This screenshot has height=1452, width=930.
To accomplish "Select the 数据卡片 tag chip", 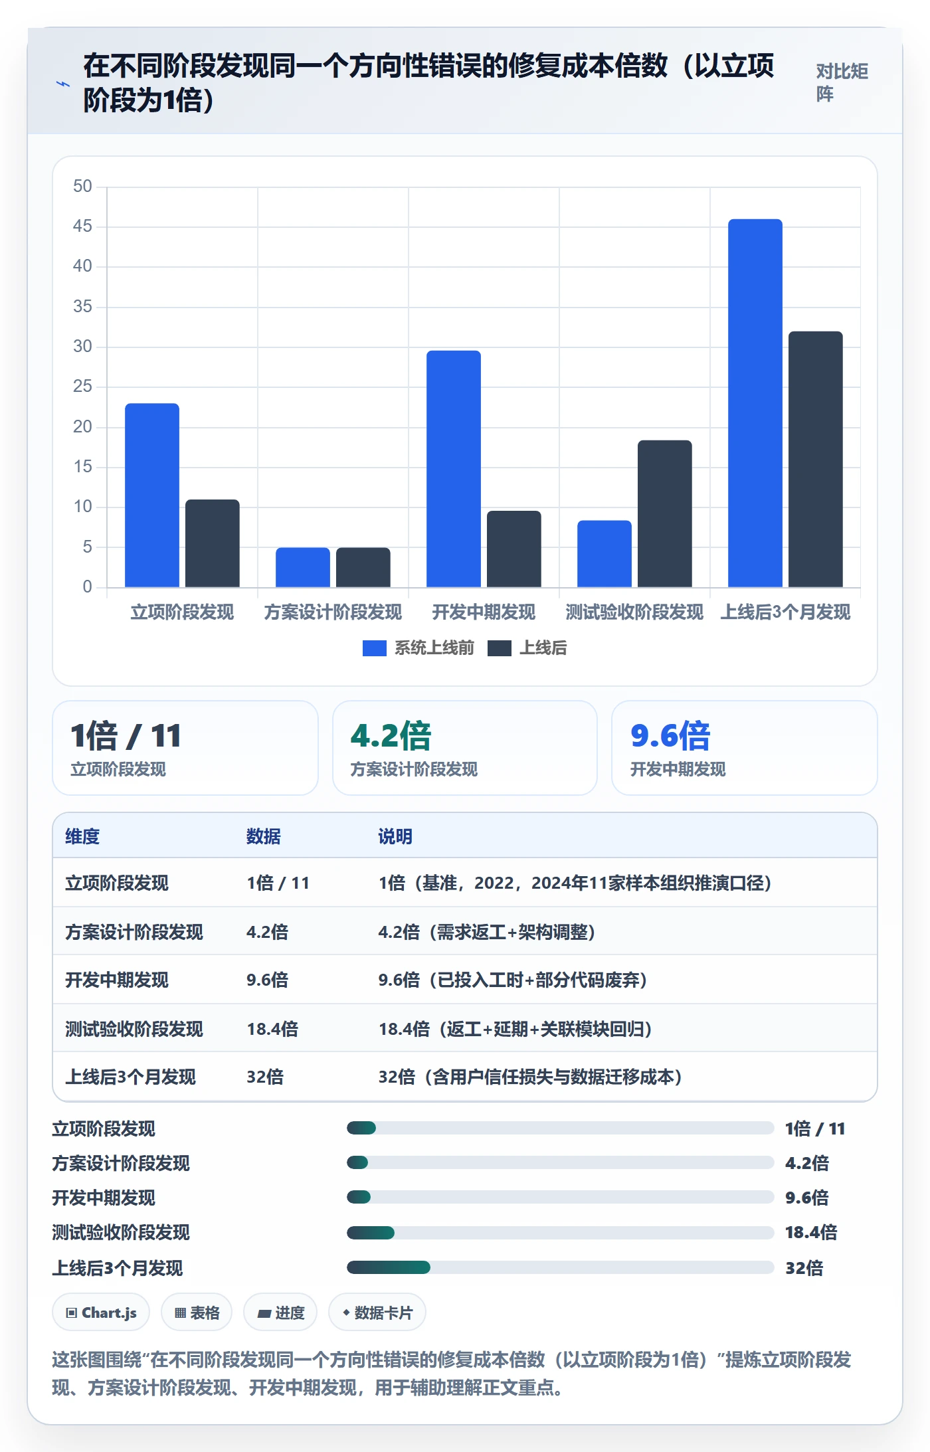I will pos(377,1313).
